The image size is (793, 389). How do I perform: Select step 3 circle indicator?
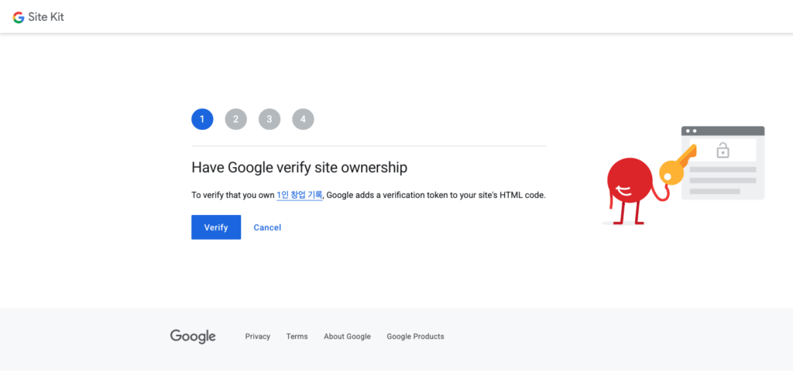pyautogui.click(x=269, y=119)
